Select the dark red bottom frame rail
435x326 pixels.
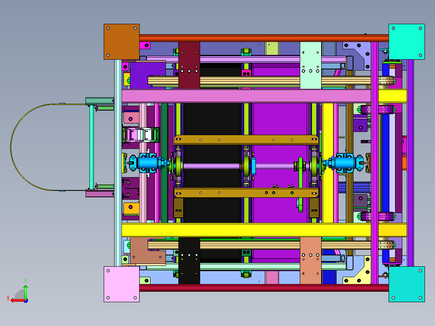pyautogui.click(x=264, y=288)
